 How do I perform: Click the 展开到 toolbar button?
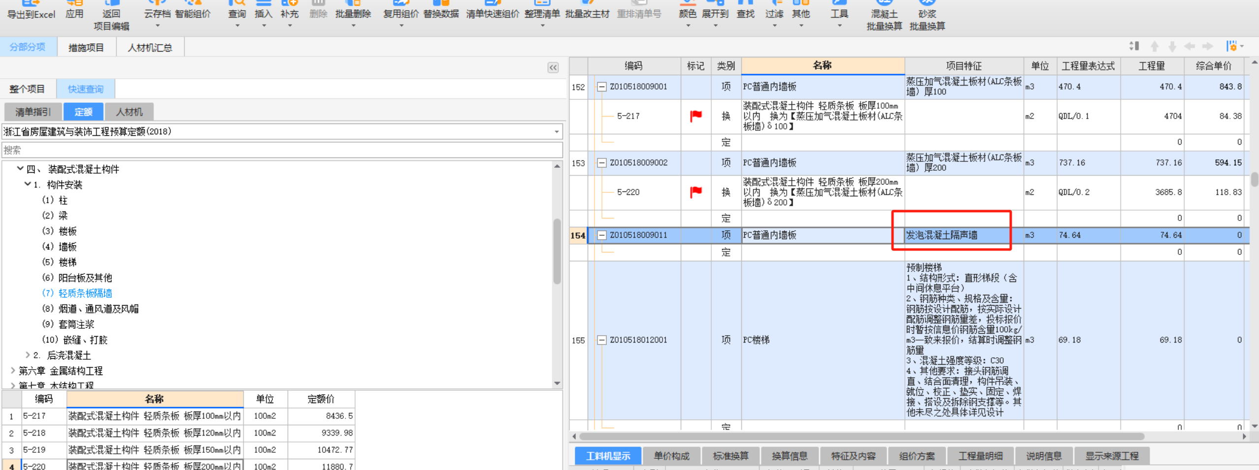click(715, 14)
